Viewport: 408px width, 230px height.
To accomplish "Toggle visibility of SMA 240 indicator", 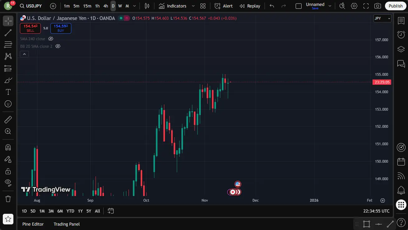I will coord(51,39).
